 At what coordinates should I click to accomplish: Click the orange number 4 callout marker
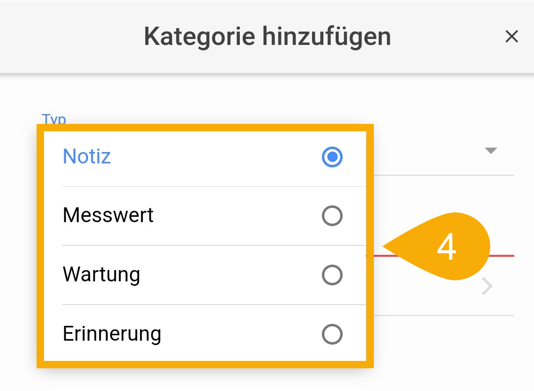(446, 247)
